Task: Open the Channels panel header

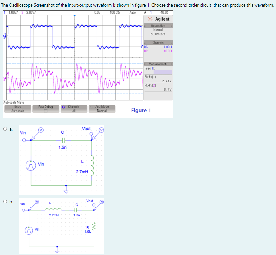Action: 158,42
